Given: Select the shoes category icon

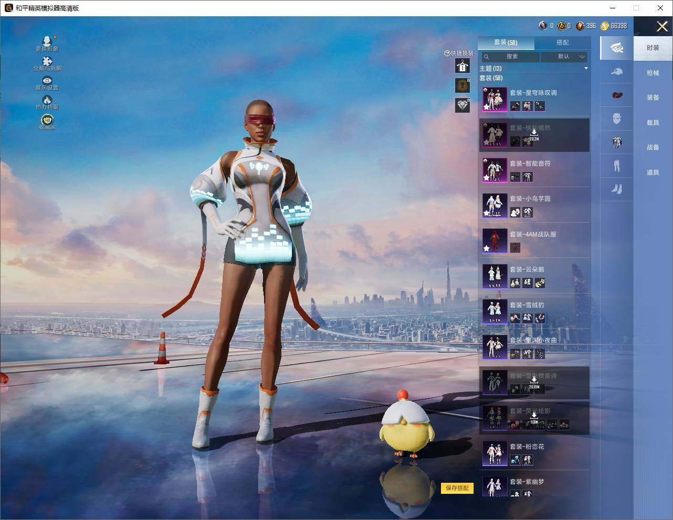Looking at the screenshot, I should (x=617, y=189).
